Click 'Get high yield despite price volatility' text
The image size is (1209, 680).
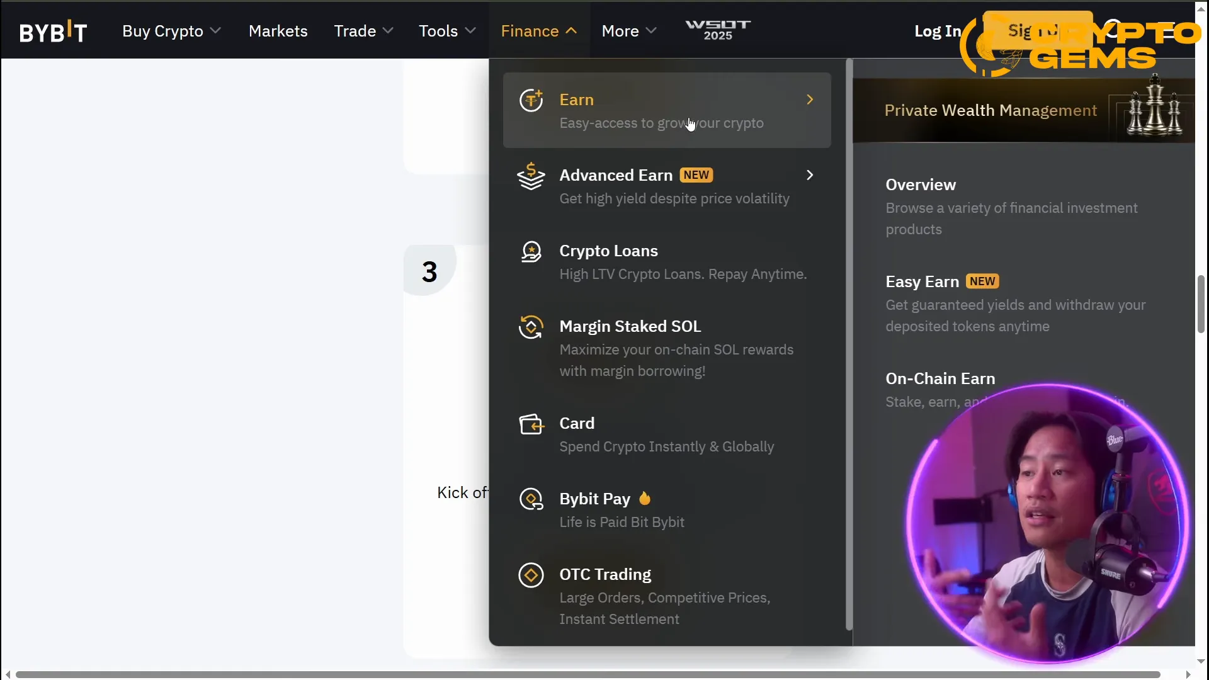click(674, 199)
